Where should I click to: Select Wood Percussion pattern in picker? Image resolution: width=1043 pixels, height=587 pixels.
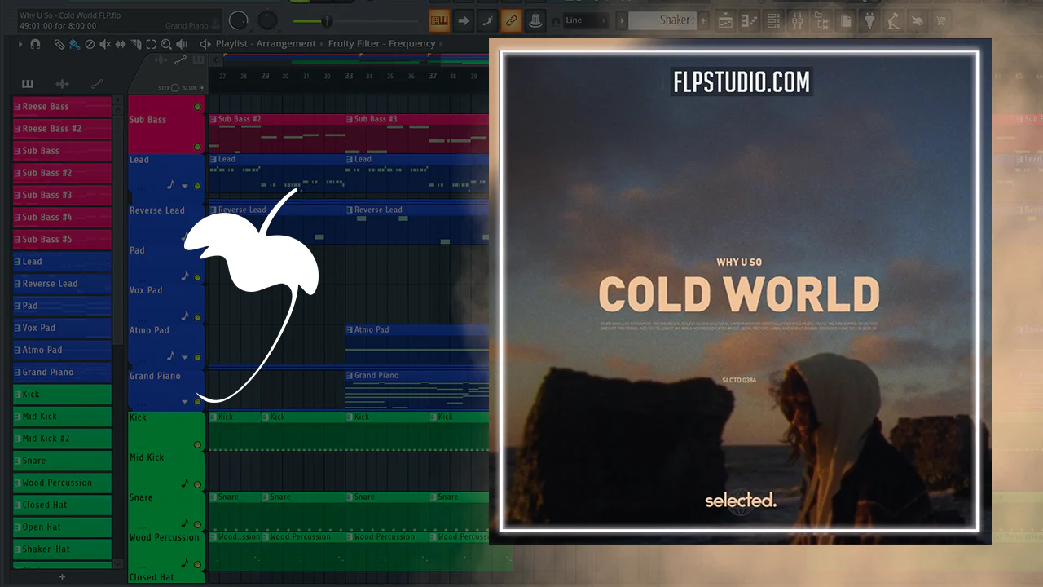point(62,483)
